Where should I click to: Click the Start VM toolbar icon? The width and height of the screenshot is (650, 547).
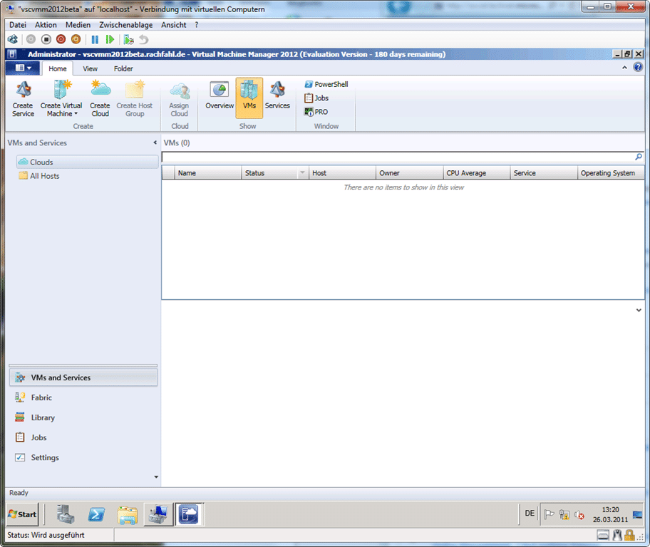31,39
